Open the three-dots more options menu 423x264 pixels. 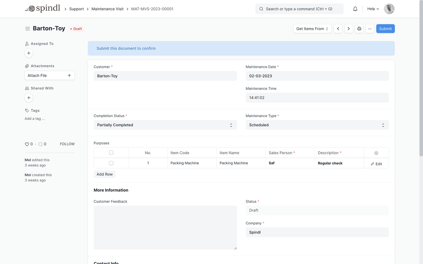[x=370, y=28]
